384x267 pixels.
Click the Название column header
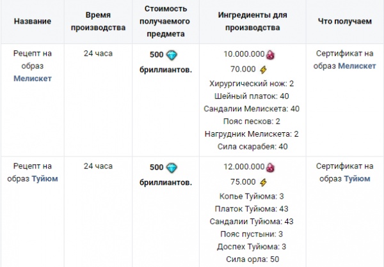click(33, 21)
